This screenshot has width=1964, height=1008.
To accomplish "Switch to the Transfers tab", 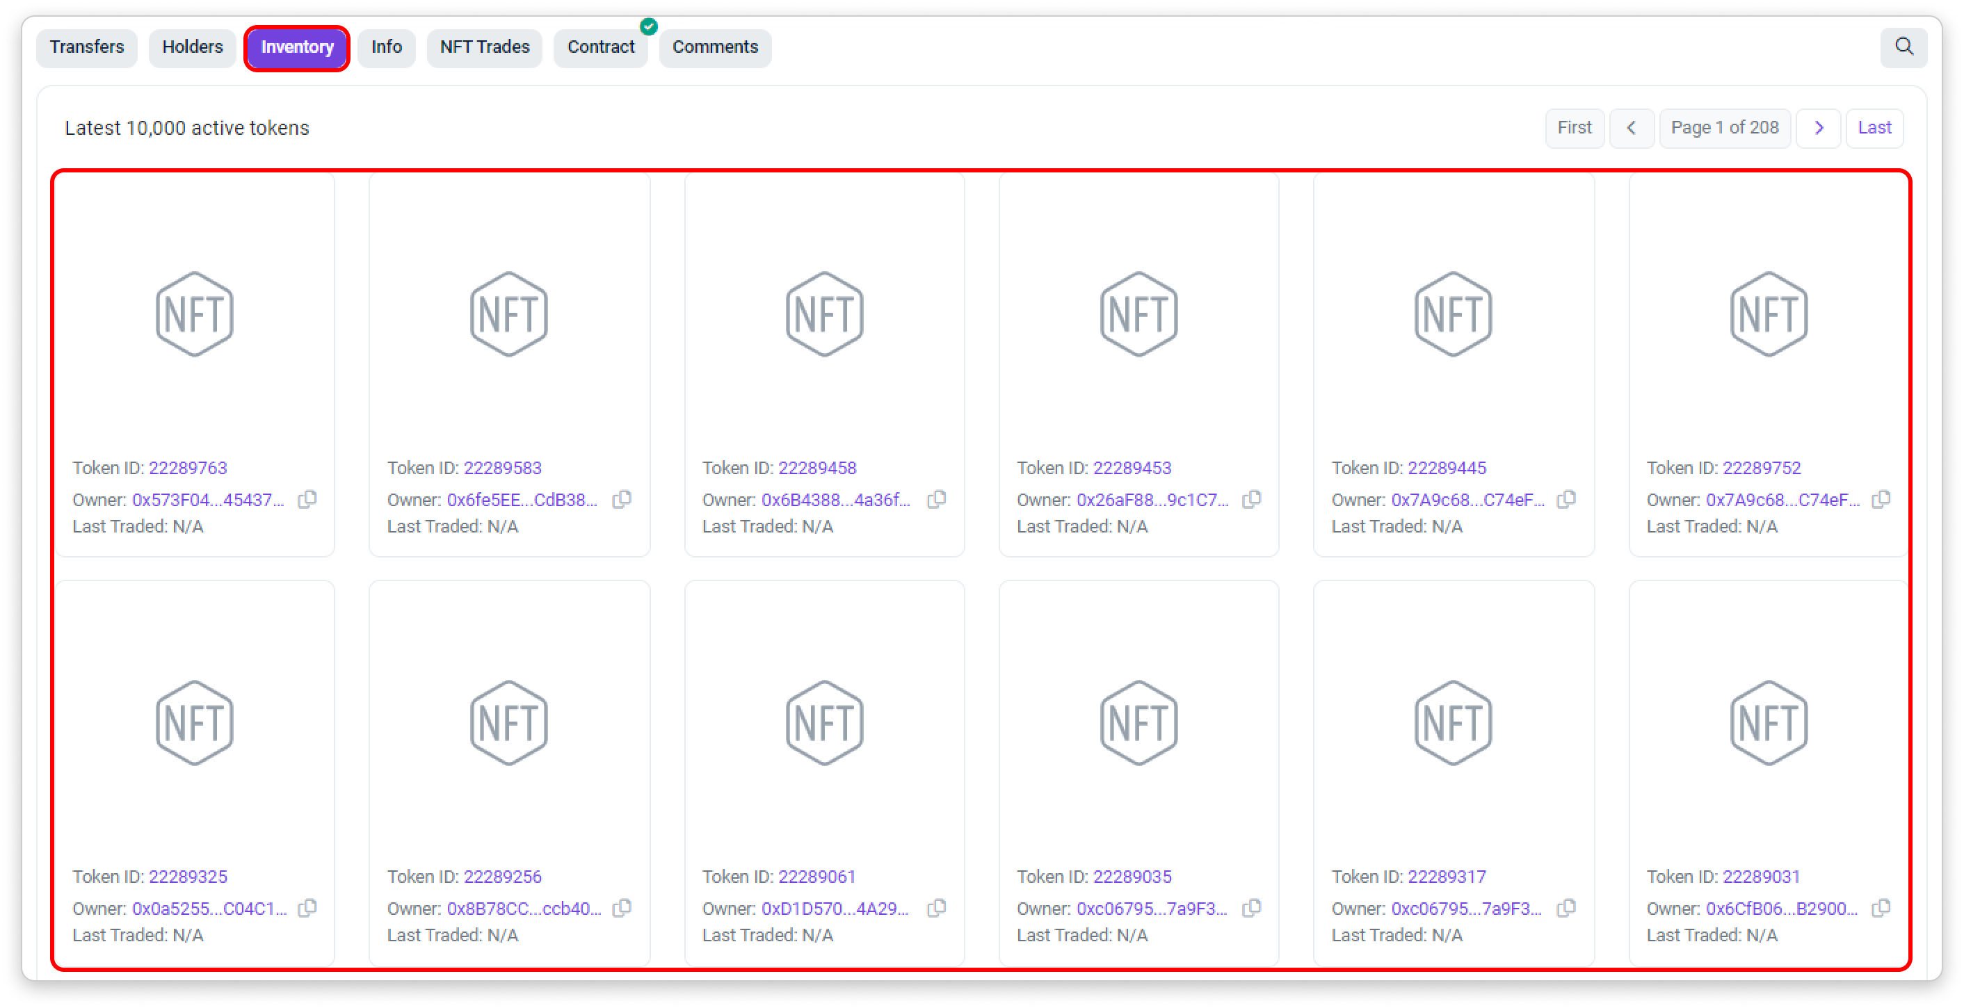I will [87, 47].
